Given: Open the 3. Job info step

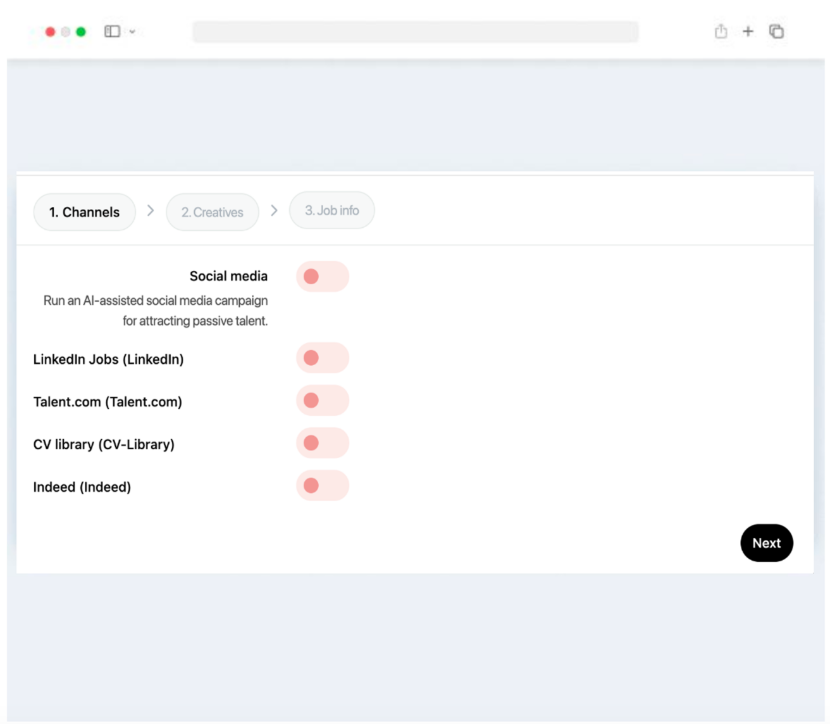Looking at the screenshot, I should point(331,210).
